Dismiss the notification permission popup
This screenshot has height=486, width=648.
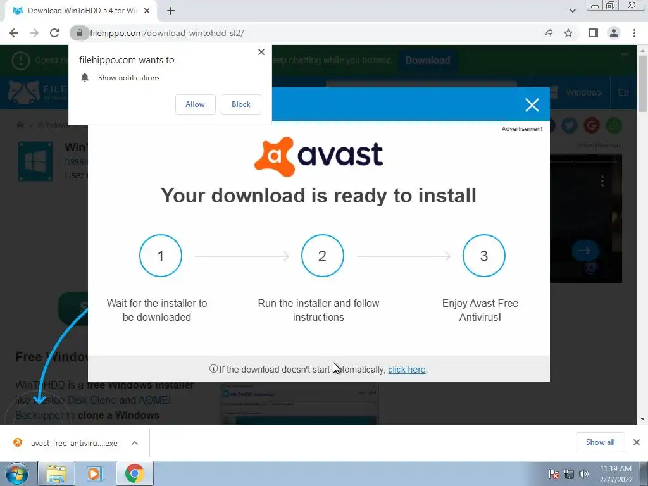click(261, 52)
